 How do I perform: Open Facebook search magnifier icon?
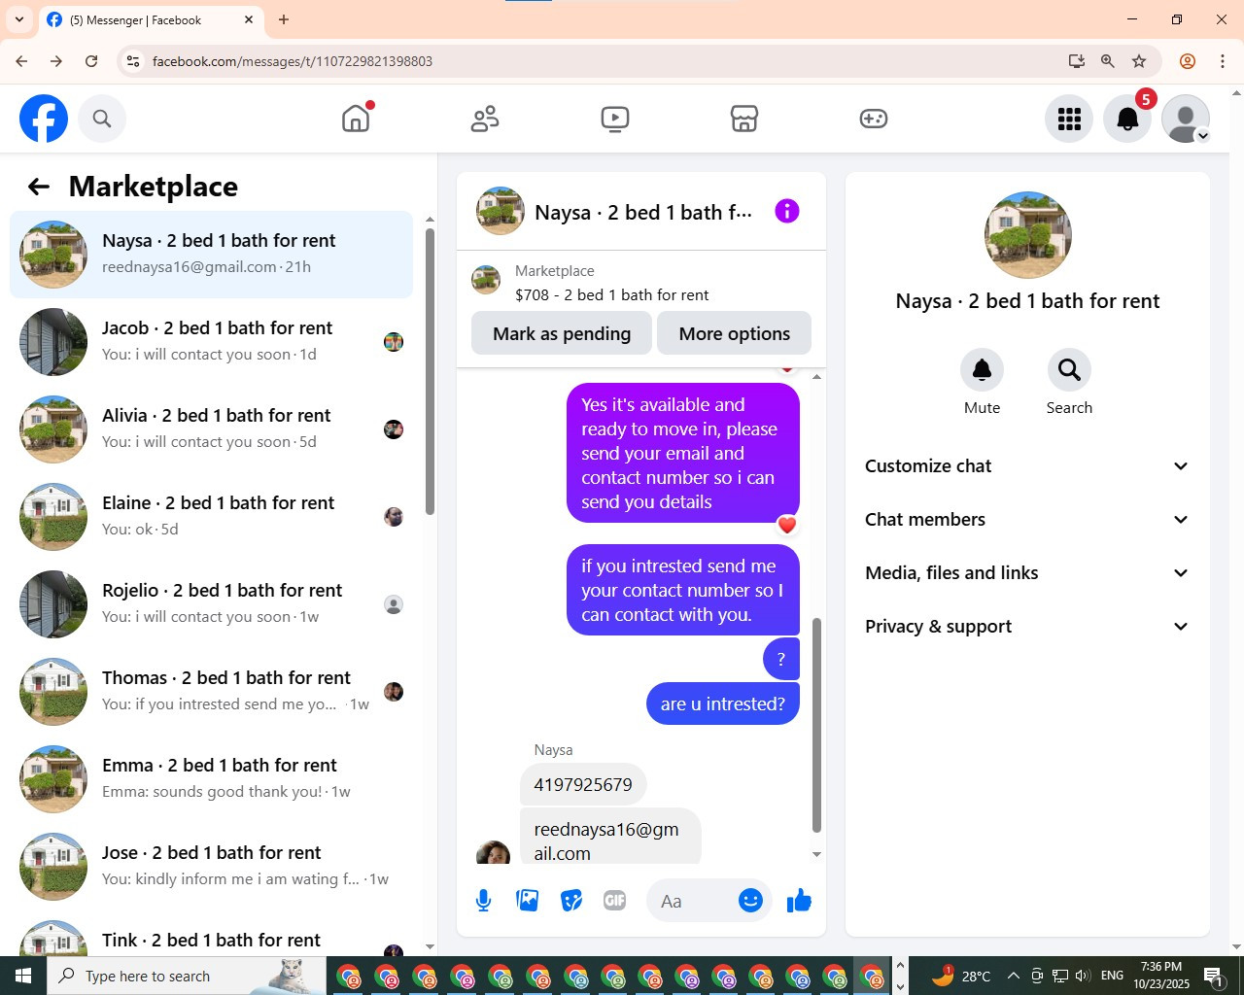click(x=102, y=119)
